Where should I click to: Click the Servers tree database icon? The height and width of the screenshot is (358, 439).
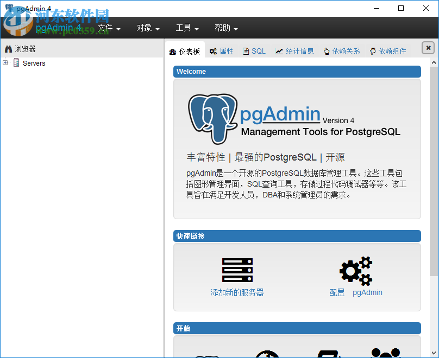17,63
